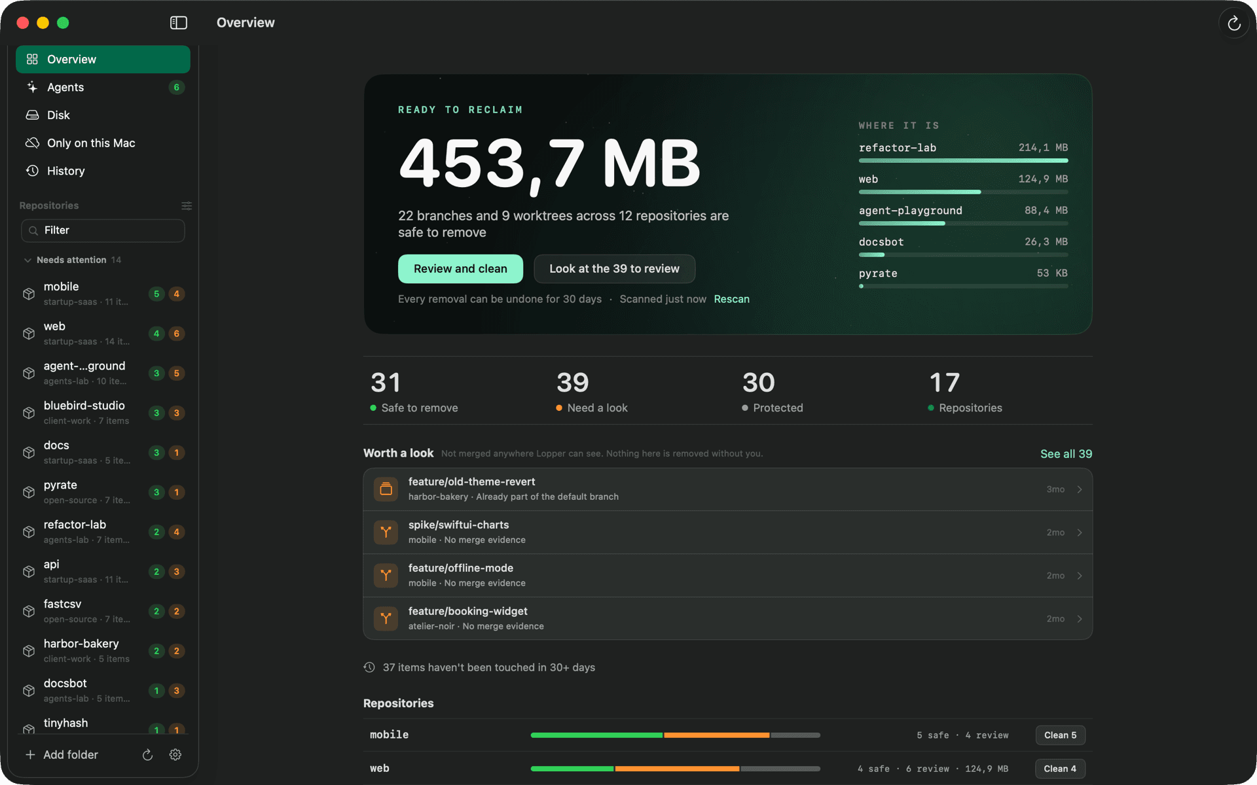The image size is (1257, 785).
Task: Click the branch icon for spike/swiftui-charts
Action: (x=386, y=532)
